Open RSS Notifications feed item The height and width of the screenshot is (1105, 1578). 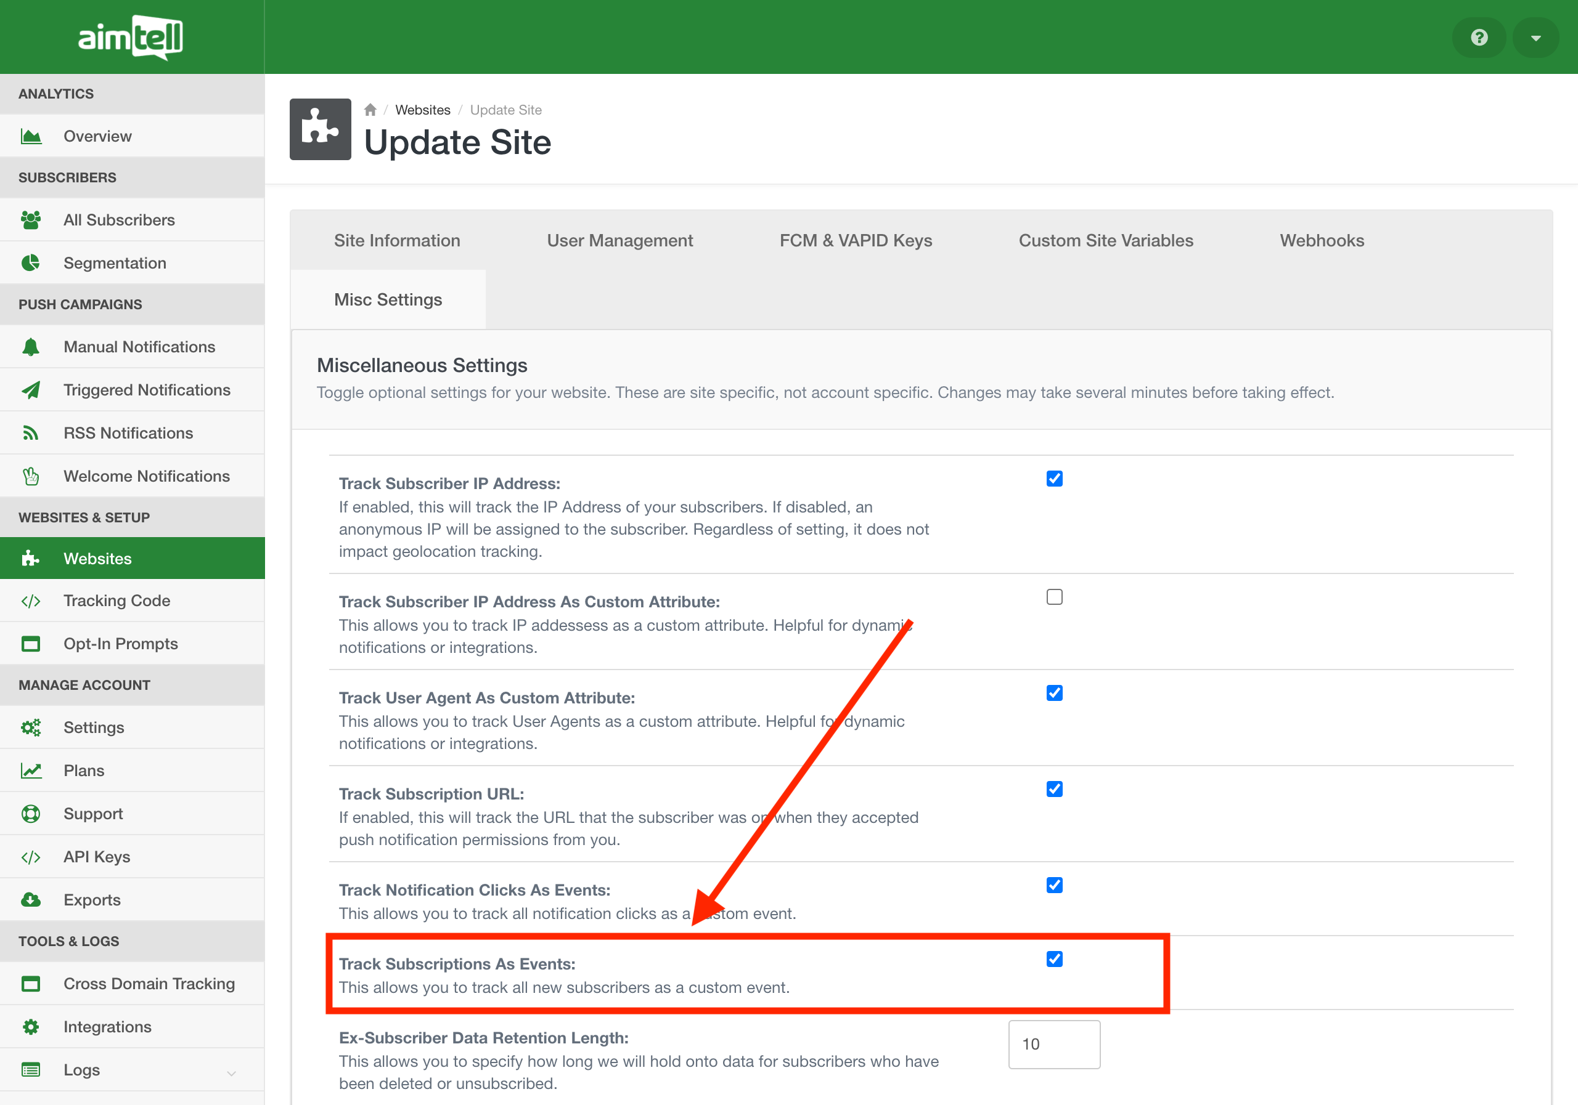[x=128, y=434]
